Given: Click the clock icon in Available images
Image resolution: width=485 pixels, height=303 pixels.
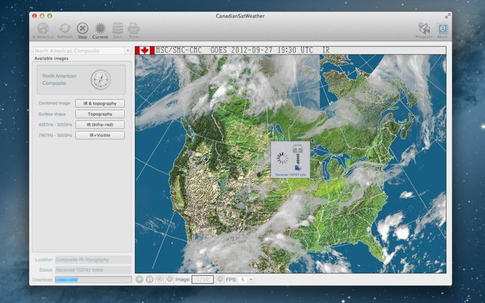Looking at the screenshot, I should coord(101,80).
